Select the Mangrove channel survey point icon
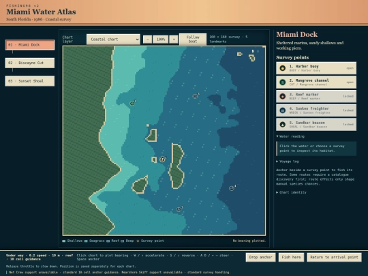This screenshot has width=368, height=276. coord(283,82)
